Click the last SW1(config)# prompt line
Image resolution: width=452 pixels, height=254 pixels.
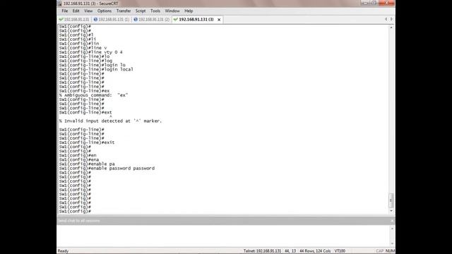[75, 212]
